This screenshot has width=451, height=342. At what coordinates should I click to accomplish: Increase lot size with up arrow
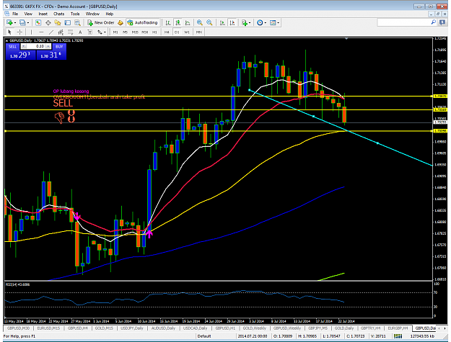(48, 47)
